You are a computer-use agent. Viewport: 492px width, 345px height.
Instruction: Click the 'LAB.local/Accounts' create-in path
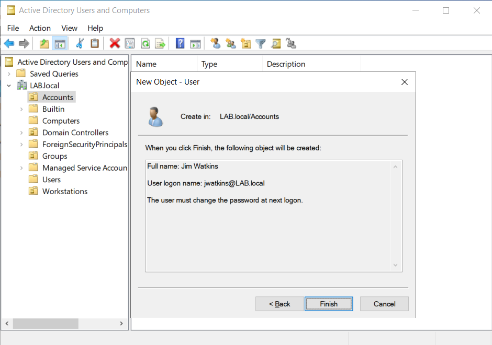(249, 117)
